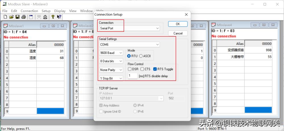Viewport: 284px width, 131px height.
Task: Click the Disconnect toolbar icon
Action: [x=45, y=17]
